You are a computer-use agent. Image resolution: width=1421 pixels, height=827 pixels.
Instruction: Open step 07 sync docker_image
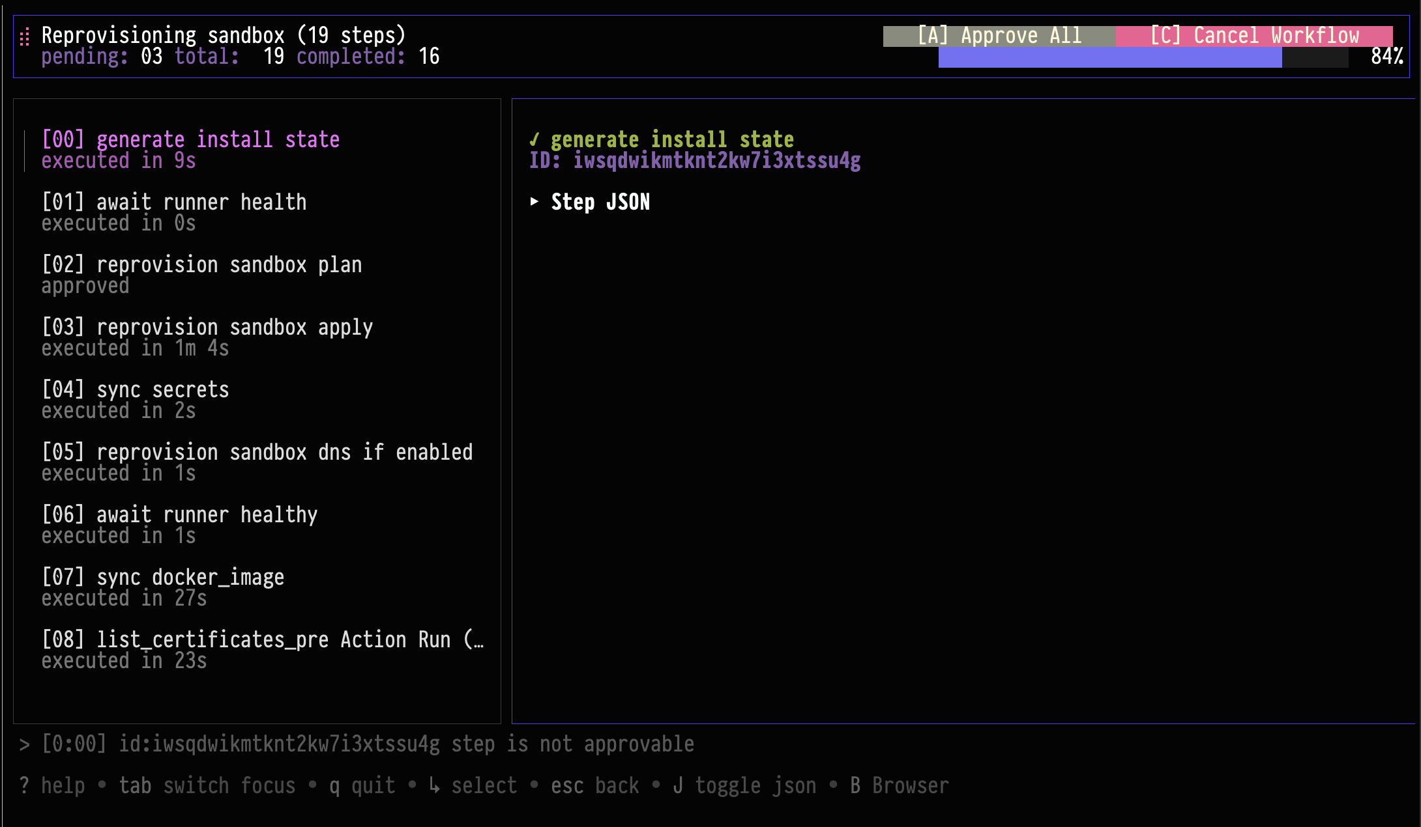162,577
